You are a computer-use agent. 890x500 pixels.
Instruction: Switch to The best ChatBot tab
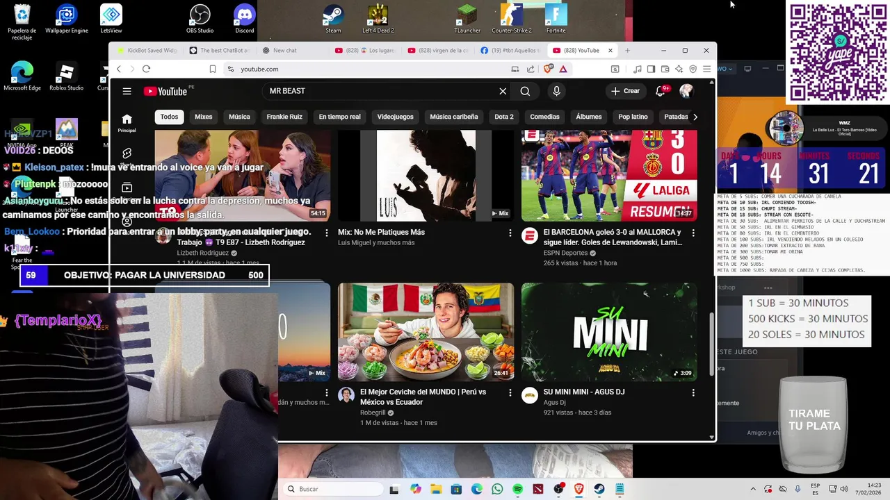tap(219, 50)
